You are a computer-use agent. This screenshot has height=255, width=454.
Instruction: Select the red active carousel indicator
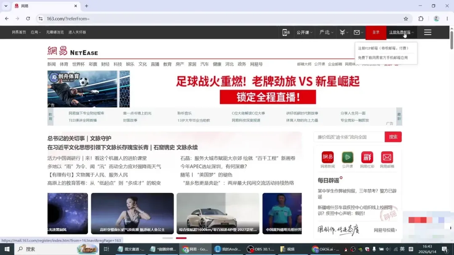click(x=181, y=238)
